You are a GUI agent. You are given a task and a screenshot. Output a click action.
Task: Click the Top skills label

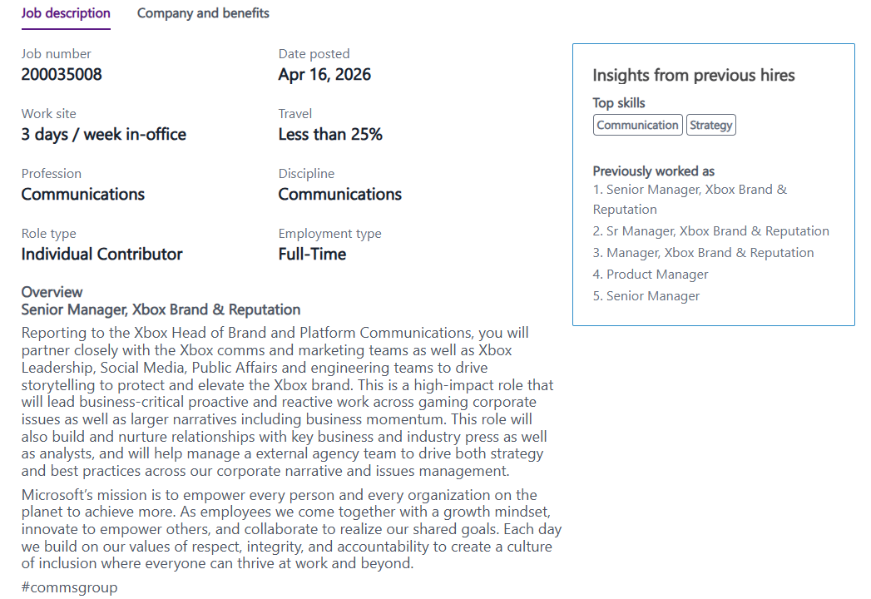619,103
